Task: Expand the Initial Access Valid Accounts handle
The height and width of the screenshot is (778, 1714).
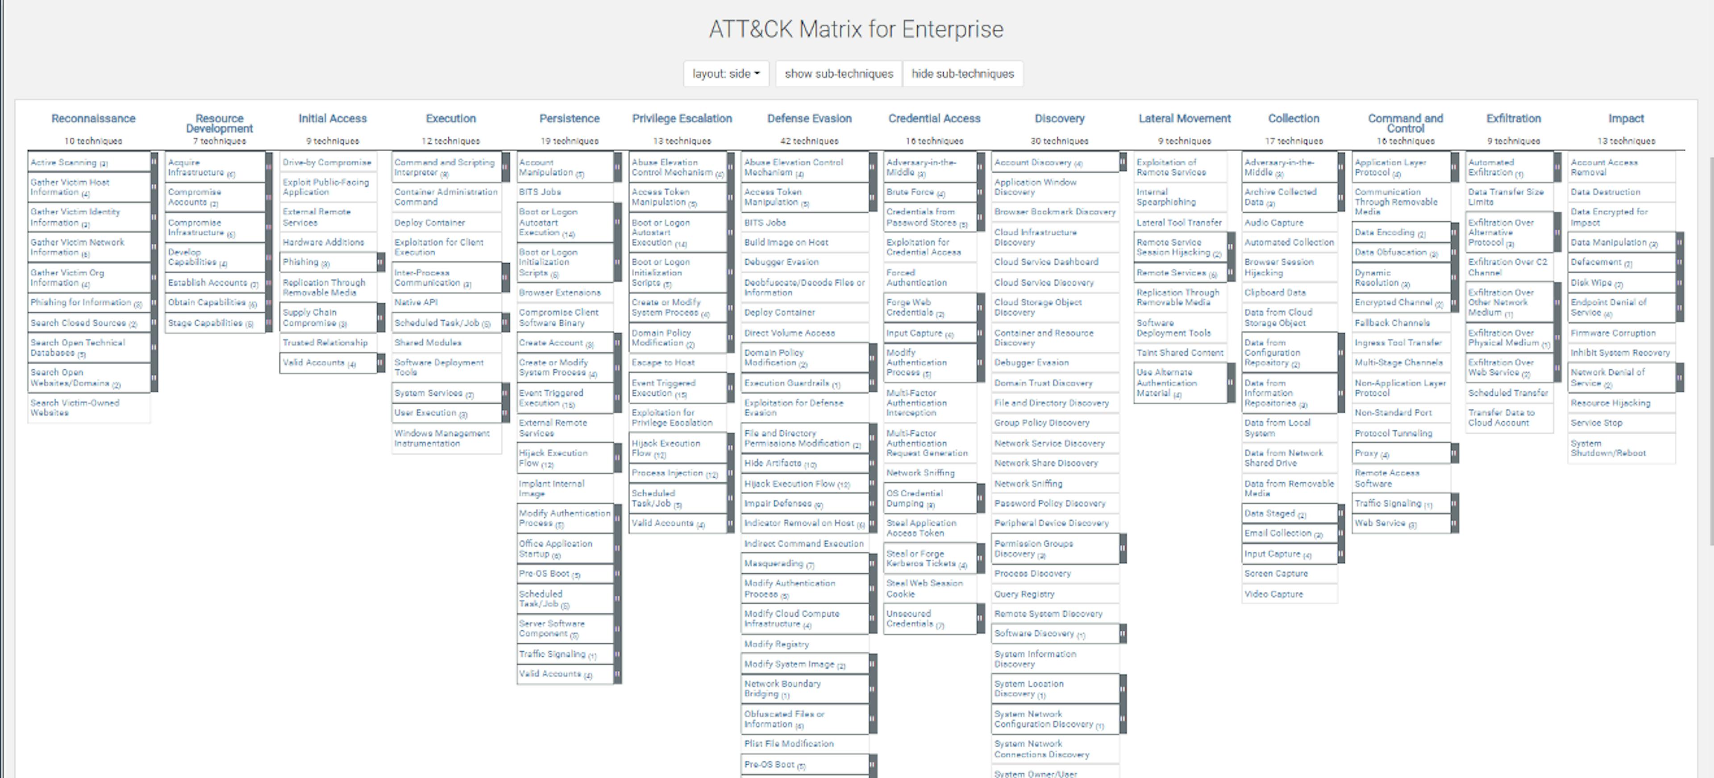Action: tap(381, 363)
